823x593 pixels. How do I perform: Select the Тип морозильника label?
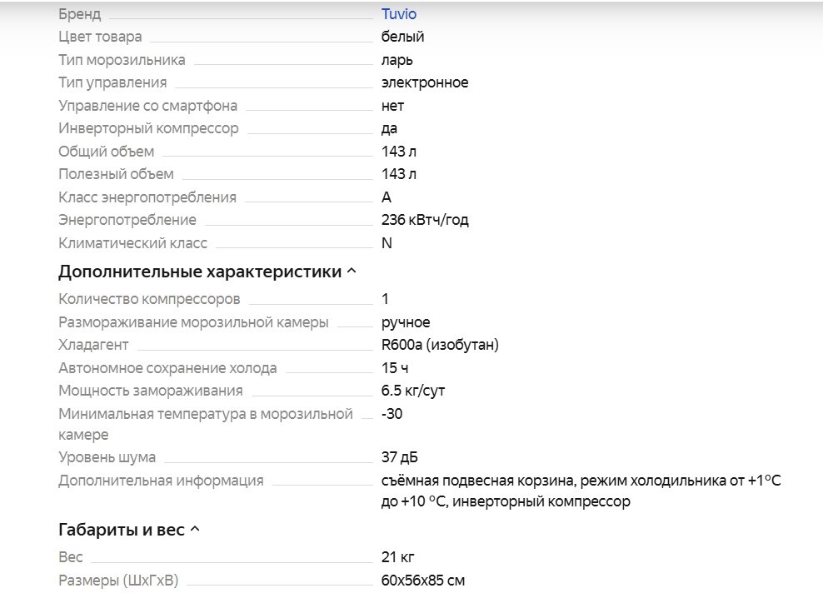(122, 60)
